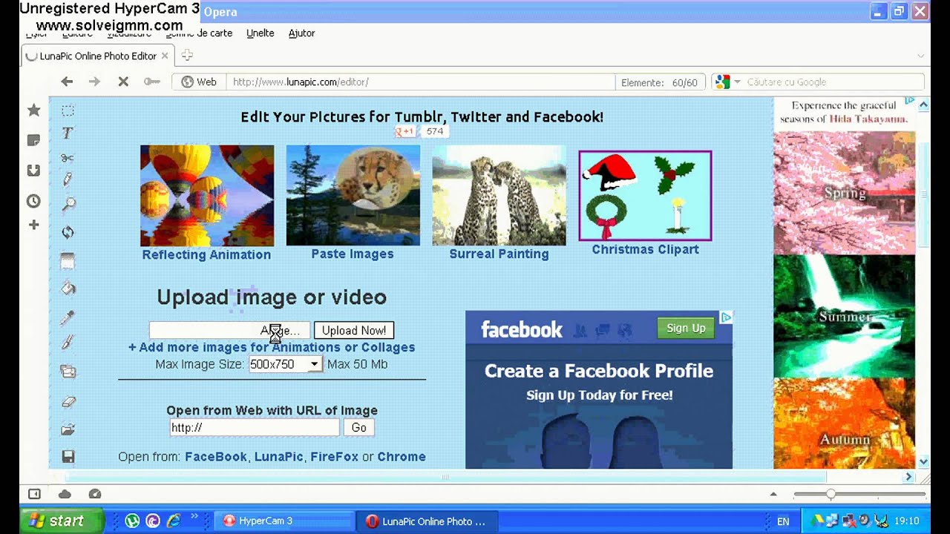950x534 pixels.
Task: Expand the Google search engine dropdown
Action: point(738,82)
